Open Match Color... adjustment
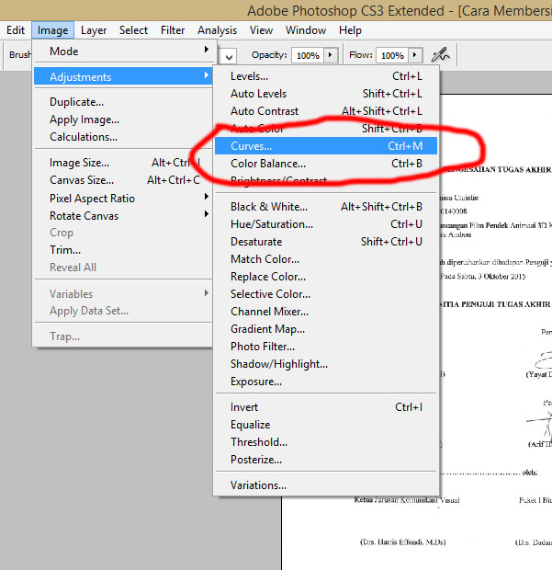552x570 pixels. [x=326, y=259]
